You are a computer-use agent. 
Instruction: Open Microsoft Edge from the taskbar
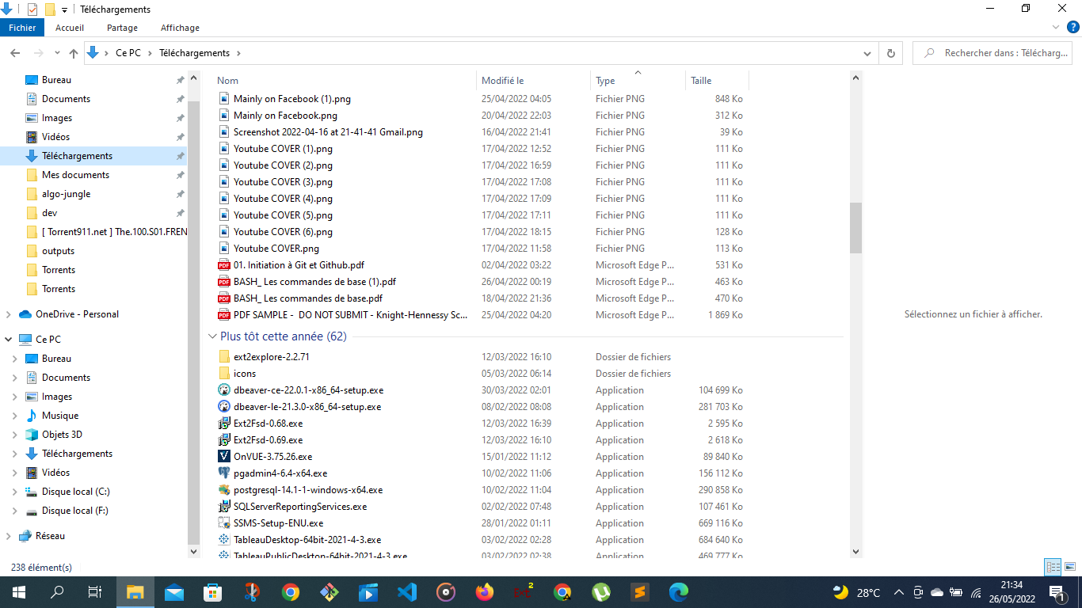click(679, 592)
